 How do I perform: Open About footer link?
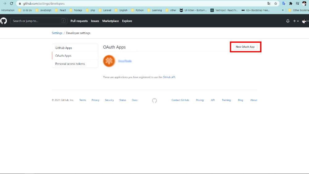click(254, 100)
